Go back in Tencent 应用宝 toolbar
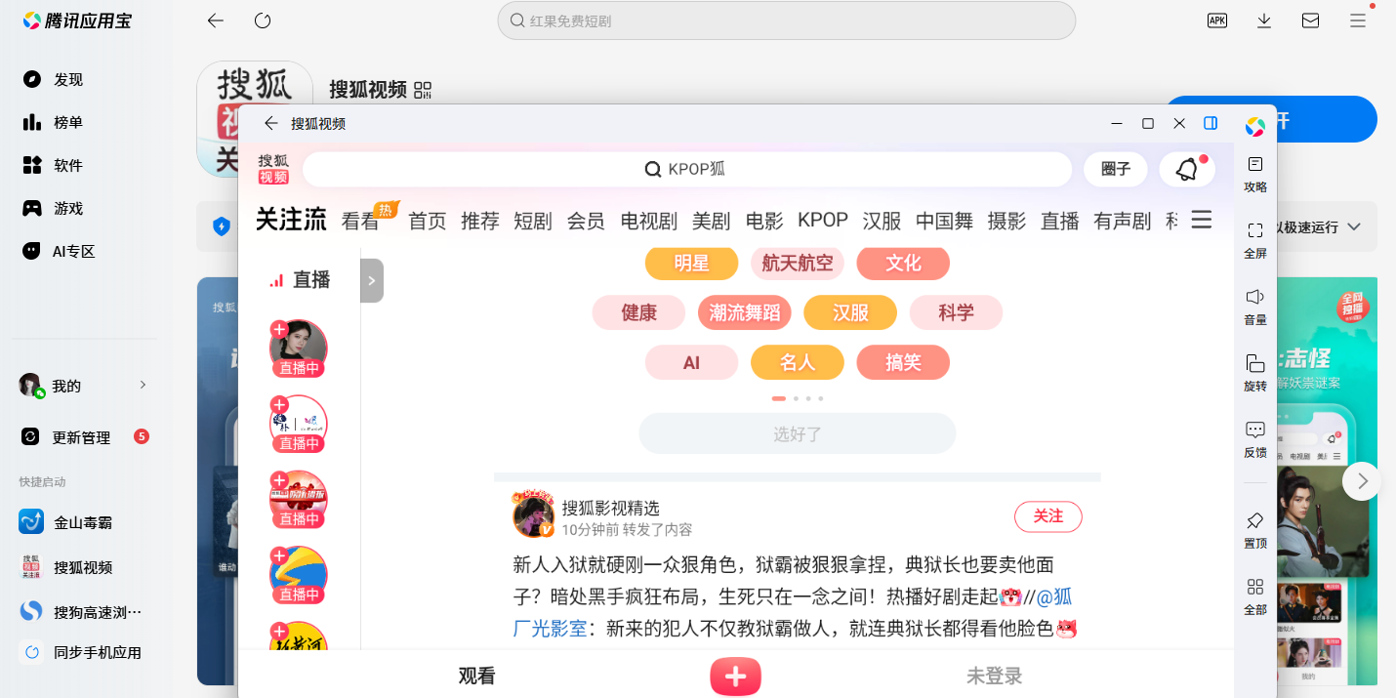Screen dimensions: 1396x698 (216, 21)
